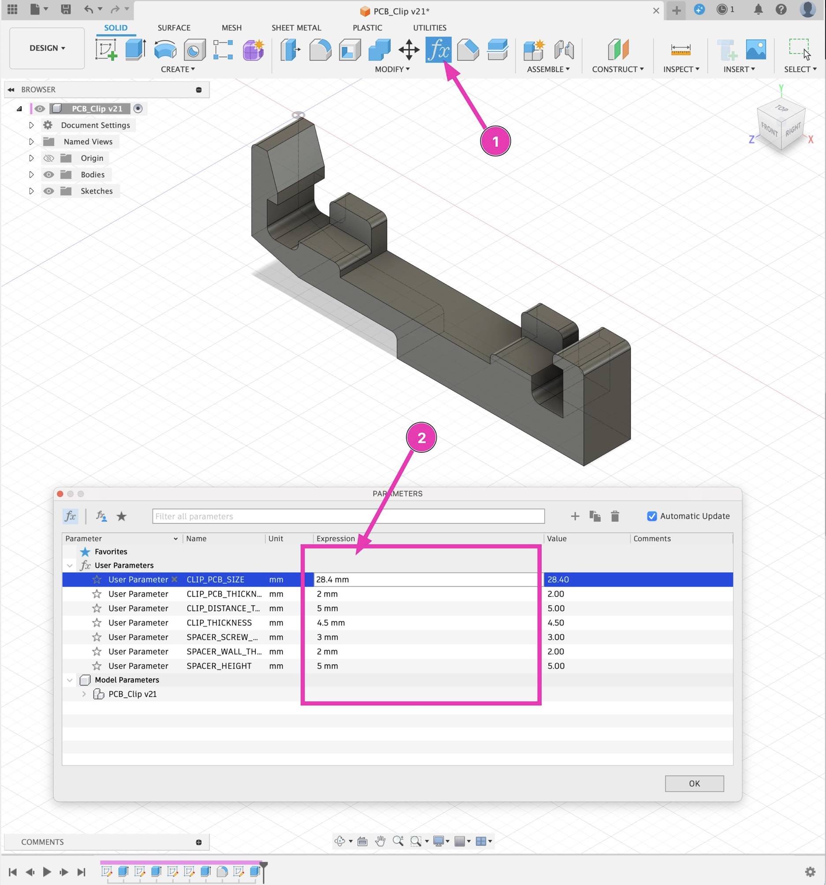826x885 pixels.
Task: Click the Filter all parameters field
Action: 348,516
